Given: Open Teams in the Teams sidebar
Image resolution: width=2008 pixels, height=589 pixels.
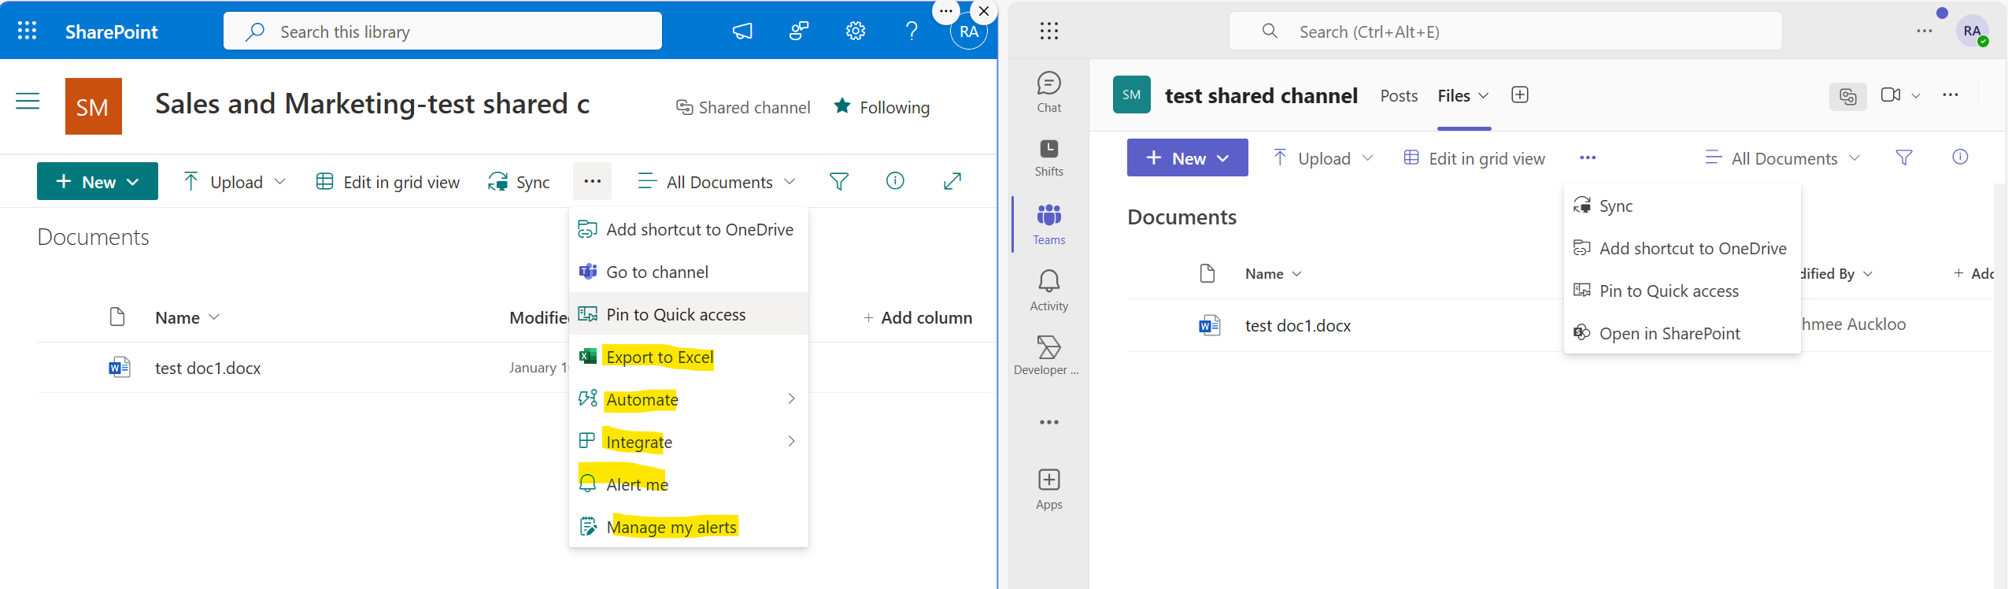Looking at the screenshot, I should point(1048,224).
